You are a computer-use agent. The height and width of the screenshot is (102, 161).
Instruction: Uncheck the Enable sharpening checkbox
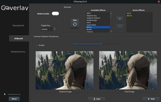pyautogui.click(x=37, y=45)
